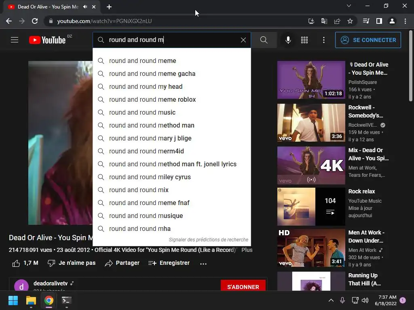414x310 pixels.
Task: Click the 'Running Up That Hill' video title
Action: click(x=364, y=279)
